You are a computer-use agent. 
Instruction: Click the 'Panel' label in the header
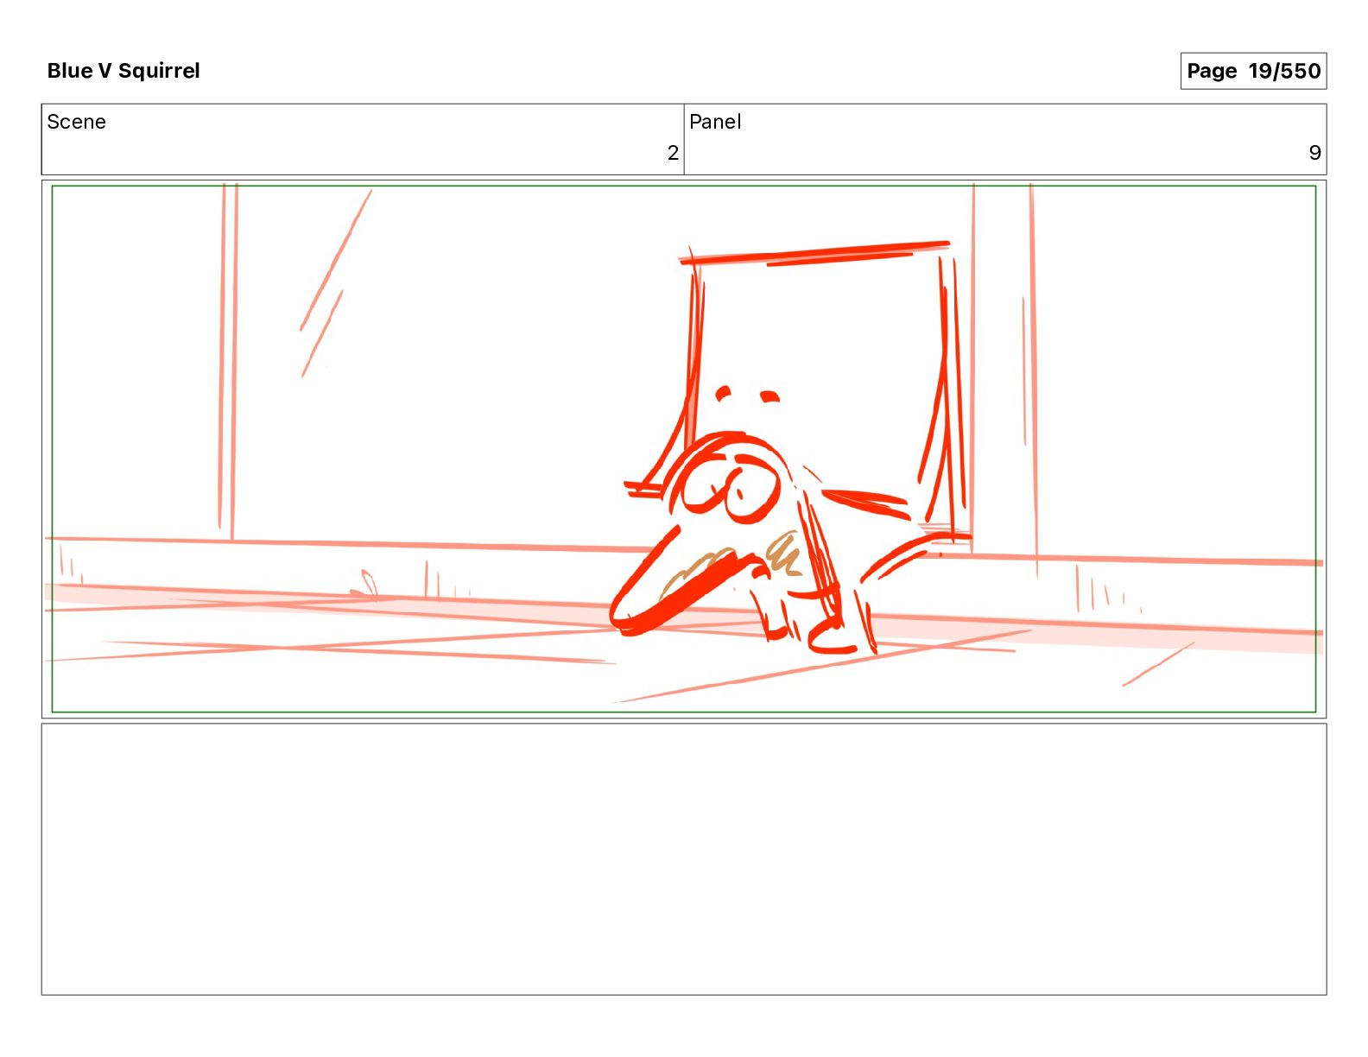coord(715,122)
